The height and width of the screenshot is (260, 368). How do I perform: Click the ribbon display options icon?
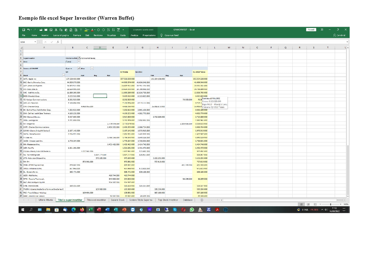tap(322, 30)
